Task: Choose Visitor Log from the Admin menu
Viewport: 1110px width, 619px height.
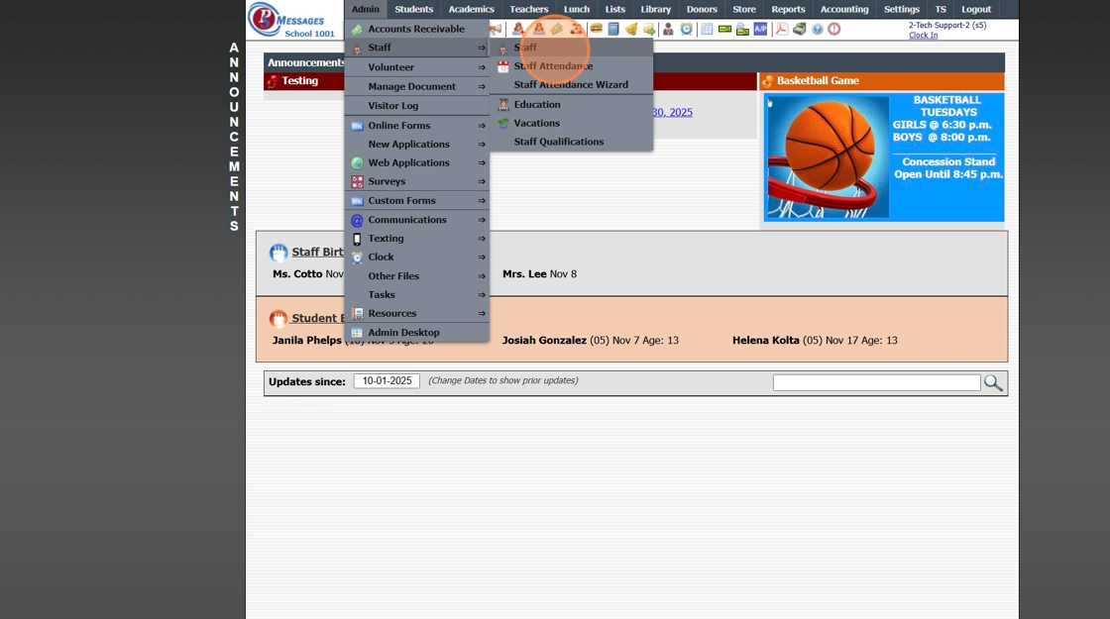Action: pyautogui.click(x=417, y=105)
